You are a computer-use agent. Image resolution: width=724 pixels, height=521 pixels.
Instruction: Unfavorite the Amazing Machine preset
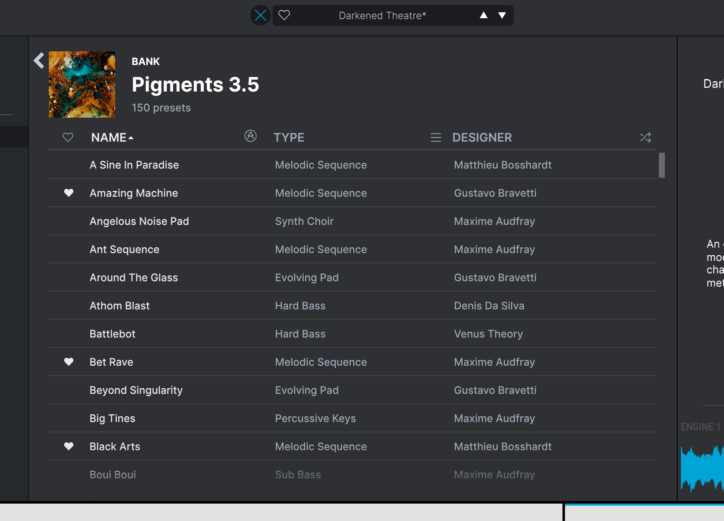69,193
